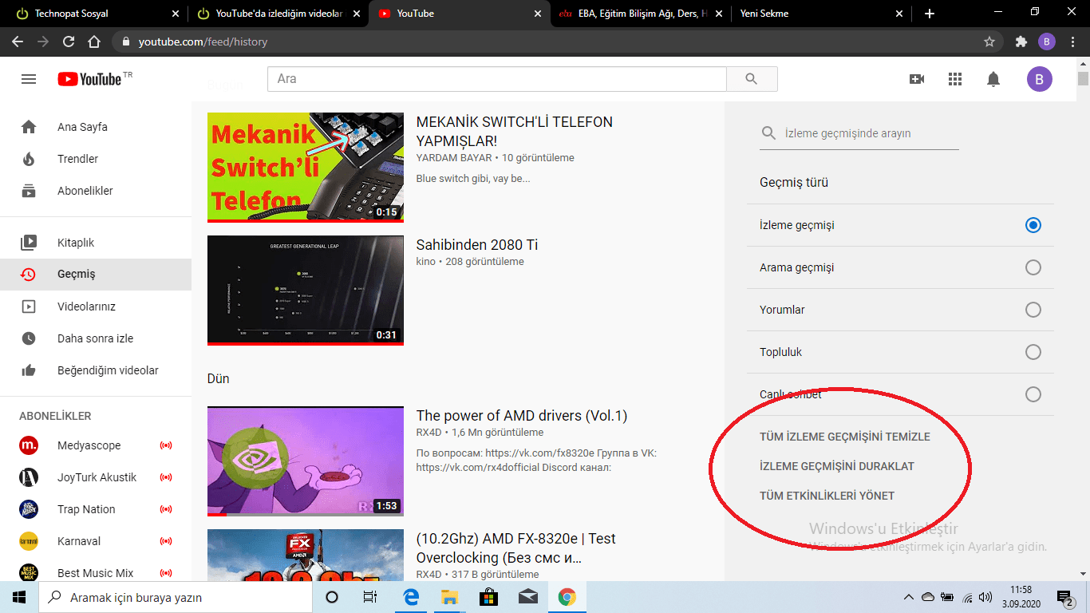Image resolution: width=1090 pixels, height=613 pixels.
Task: Open the Windows notification center
Action: click(x=1065, y=597)
